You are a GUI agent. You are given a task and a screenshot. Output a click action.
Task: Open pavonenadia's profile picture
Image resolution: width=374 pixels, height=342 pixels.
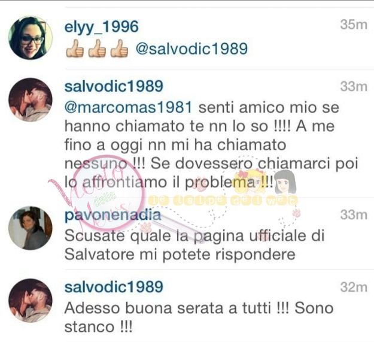(x=31, y=228)
